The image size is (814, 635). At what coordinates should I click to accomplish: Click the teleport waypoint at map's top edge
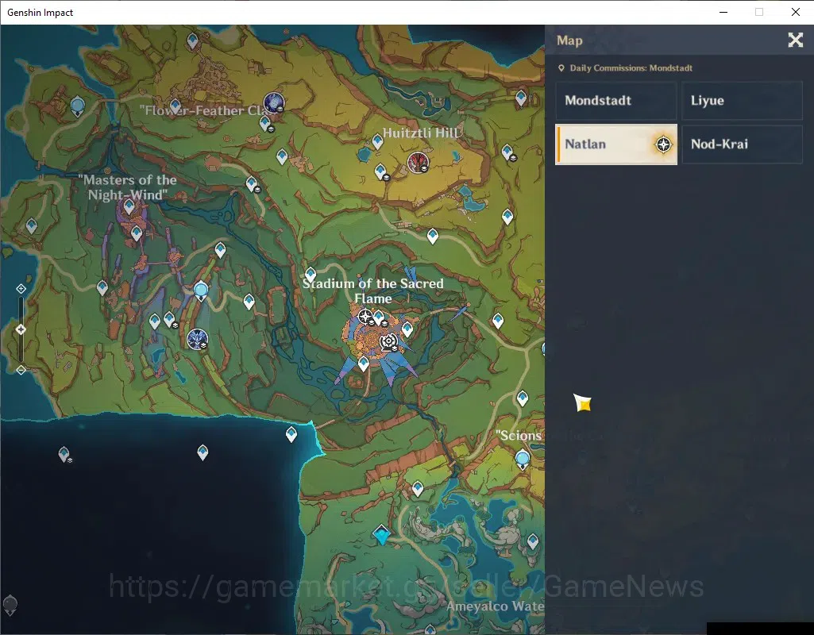193,40
